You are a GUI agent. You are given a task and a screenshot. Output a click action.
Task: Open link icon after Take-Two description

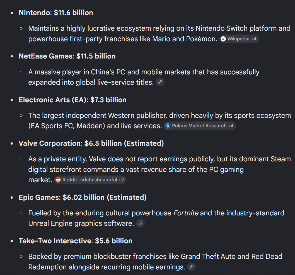191,267
